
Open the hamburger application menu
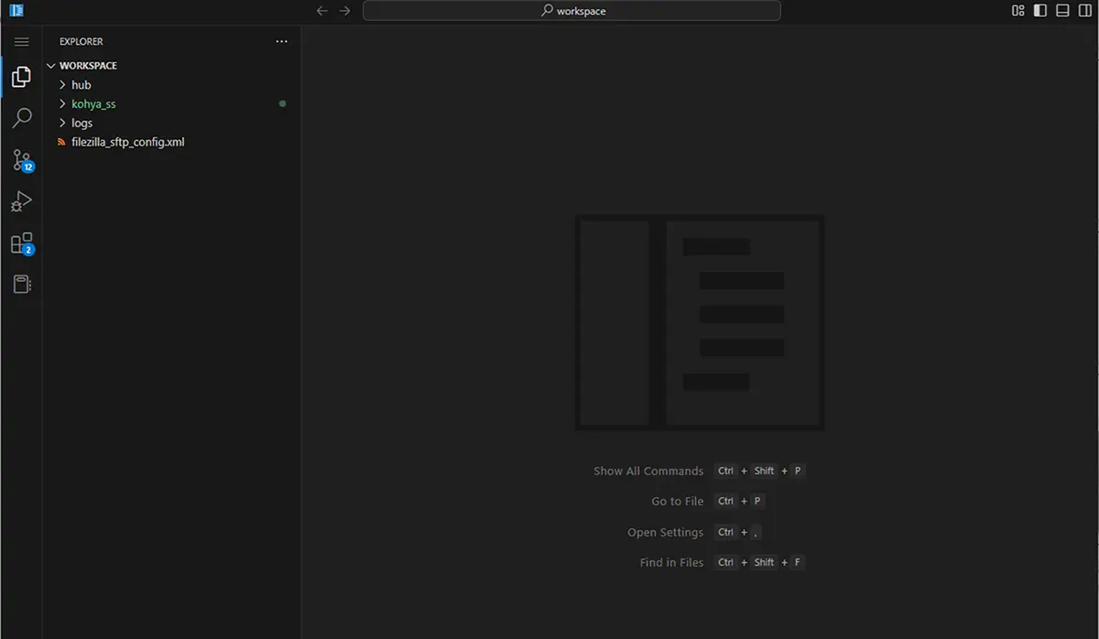tap(21, 42)
